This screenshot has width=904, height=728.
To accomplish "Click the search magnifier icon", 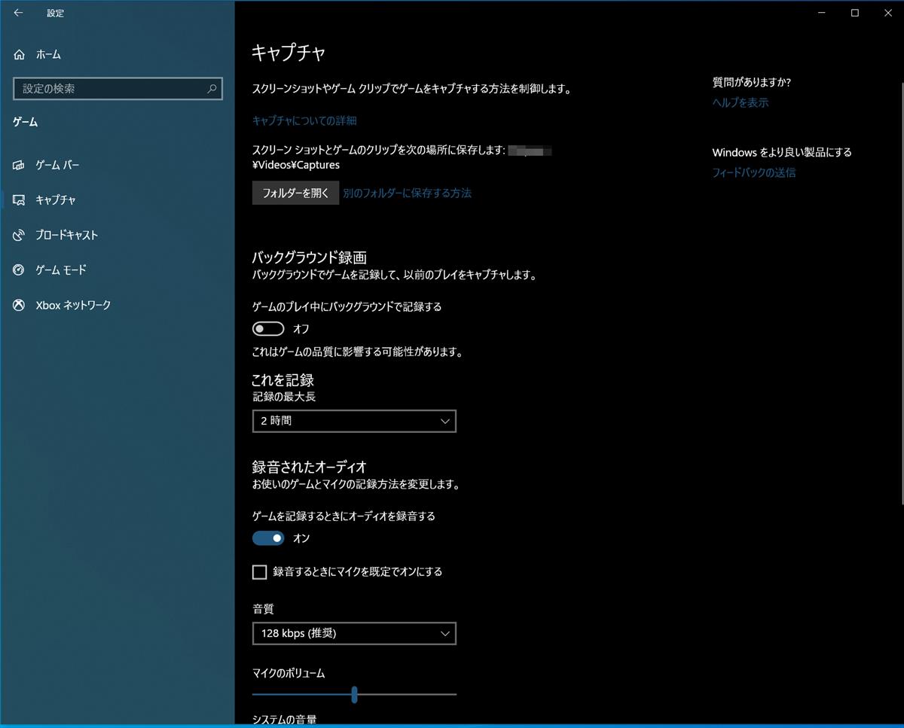I will pos(212,89).
